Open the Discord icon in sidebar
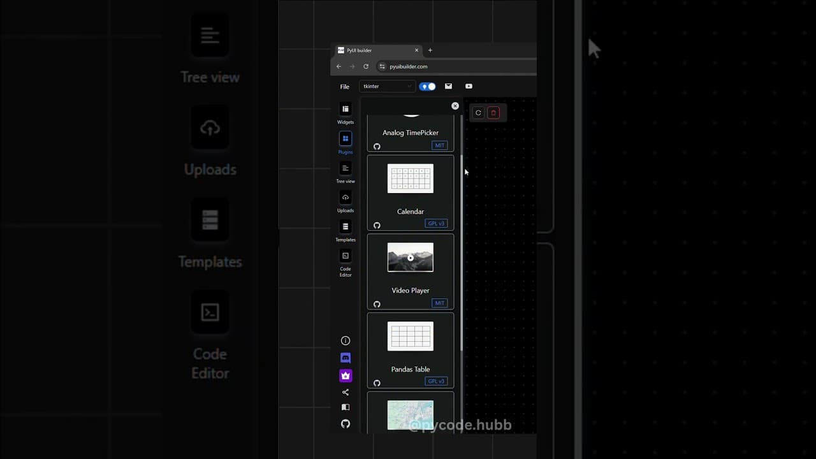 pos(346,358)
